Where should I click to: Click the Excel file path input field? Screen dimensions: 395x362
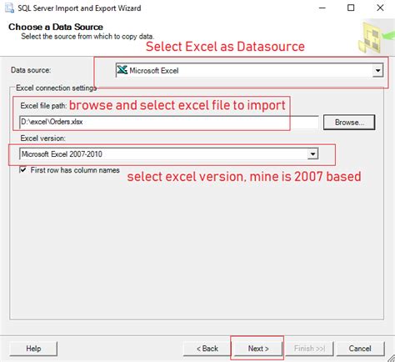tap(169, 123)
